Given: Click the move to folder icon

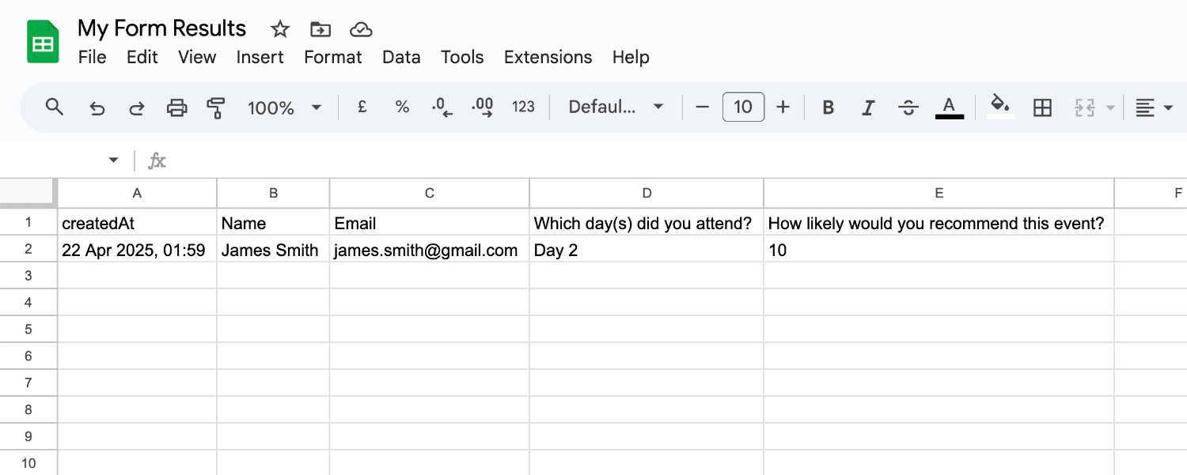Looking at the screenshot, I should [x=320, y=30].
